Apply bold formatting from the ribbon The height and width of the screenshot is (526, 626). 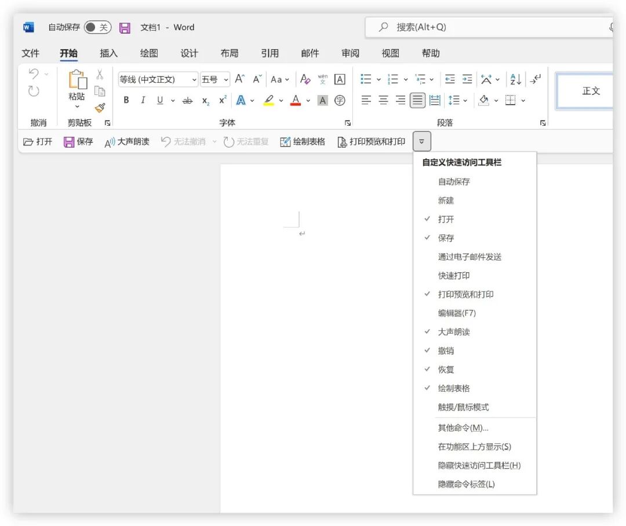126,100
